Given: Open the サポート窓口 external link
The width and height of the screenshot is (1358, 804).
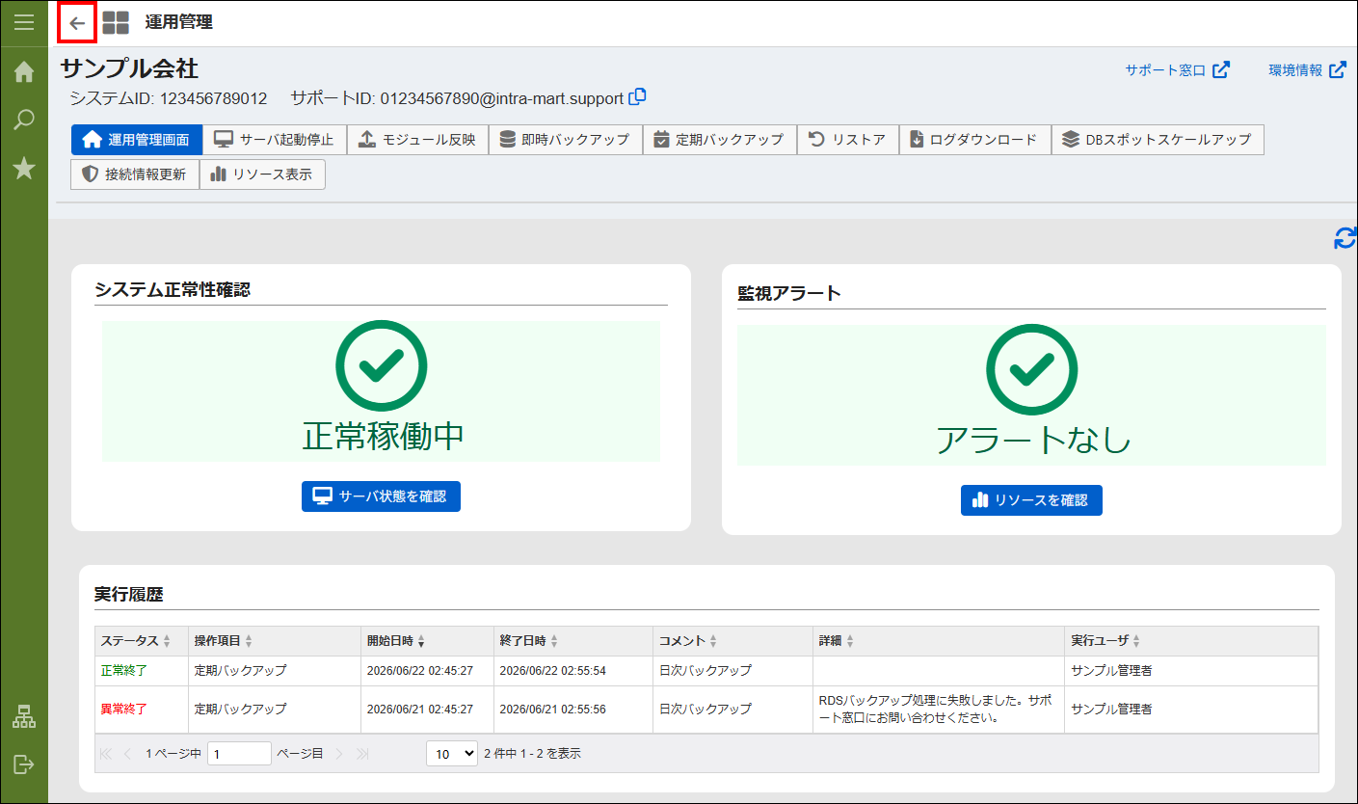Looking at the screenshot, I should [x=1178, y=70].
